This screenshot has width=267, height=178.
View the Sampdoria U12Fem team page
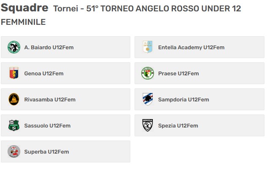pos(183,100)
